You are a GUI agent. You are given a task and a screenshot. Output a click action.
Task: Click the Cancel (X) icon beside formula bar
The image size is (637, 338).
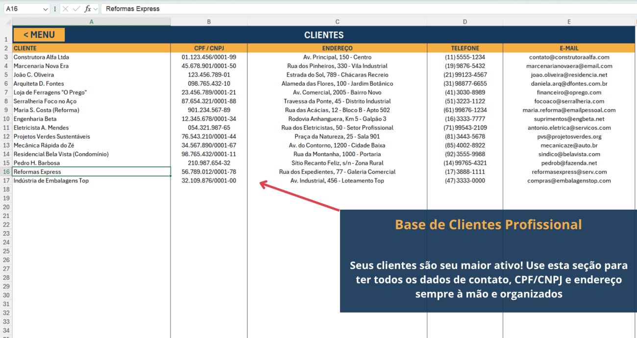65,8
